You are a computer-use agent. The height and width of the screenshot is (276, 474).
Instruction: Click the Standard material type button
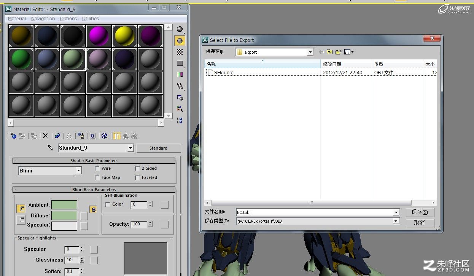pyautogui.click(x=158, y=148)
